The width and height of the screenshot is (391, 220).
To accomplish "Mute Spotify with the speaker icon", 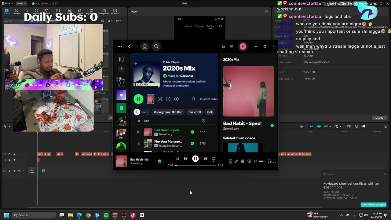I will [x=255, y=161].
